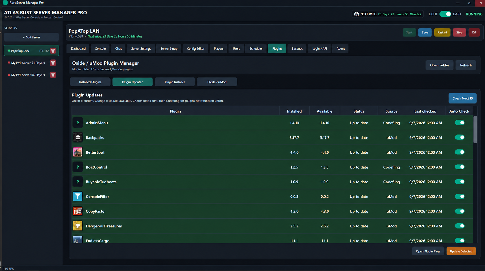
Task: Refresh the plugin manager
Action: 466,65
